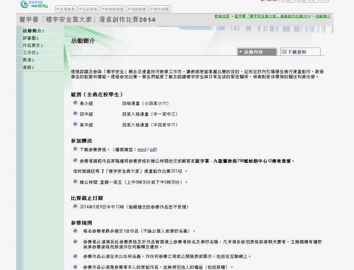Click the 參加辦法 heading
354x270 pixels.
point(82,141)
